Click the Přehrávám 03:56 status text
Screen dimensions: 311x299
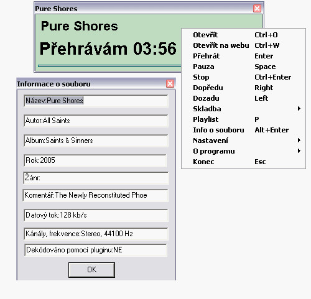(108, 48)
